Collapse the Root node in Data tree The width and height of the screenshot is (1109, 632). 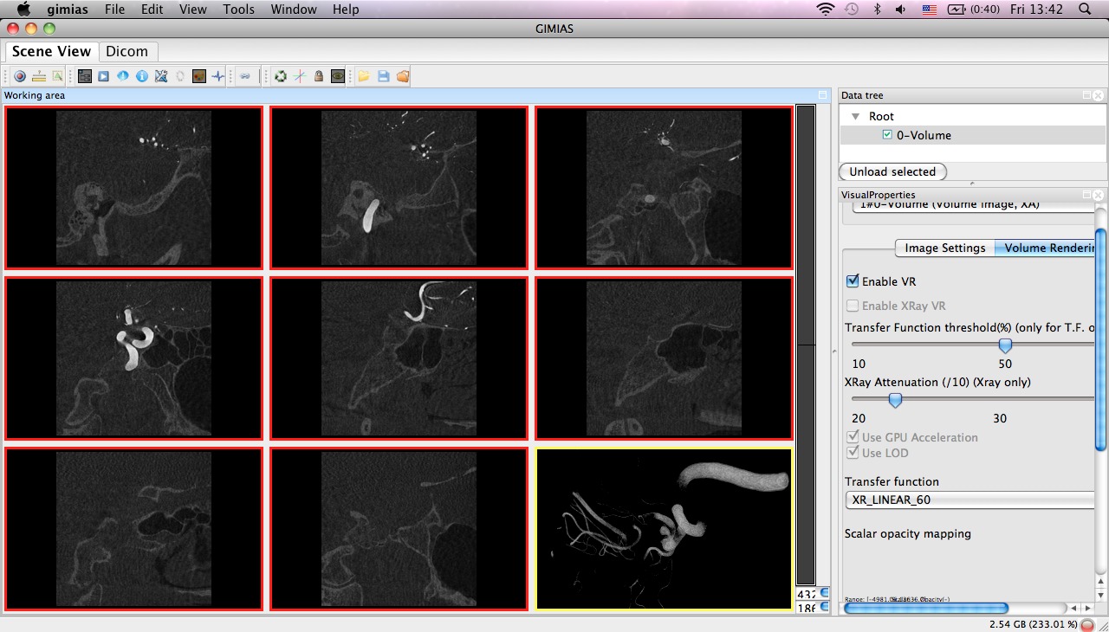(x=855, y=116)
